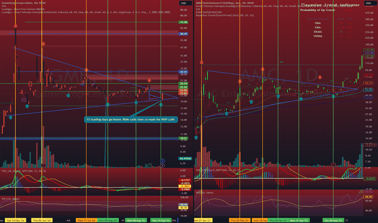Screen dimensions: 378x223
Task: Click the 25.74 green price label
Action: [x=183, y=84]
